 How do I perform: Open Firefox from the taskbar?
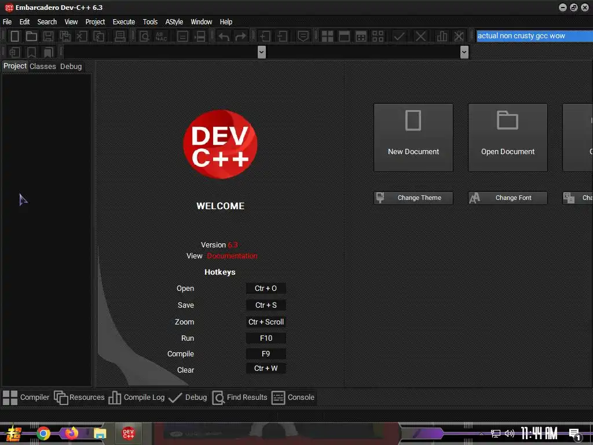pos(71,433)
